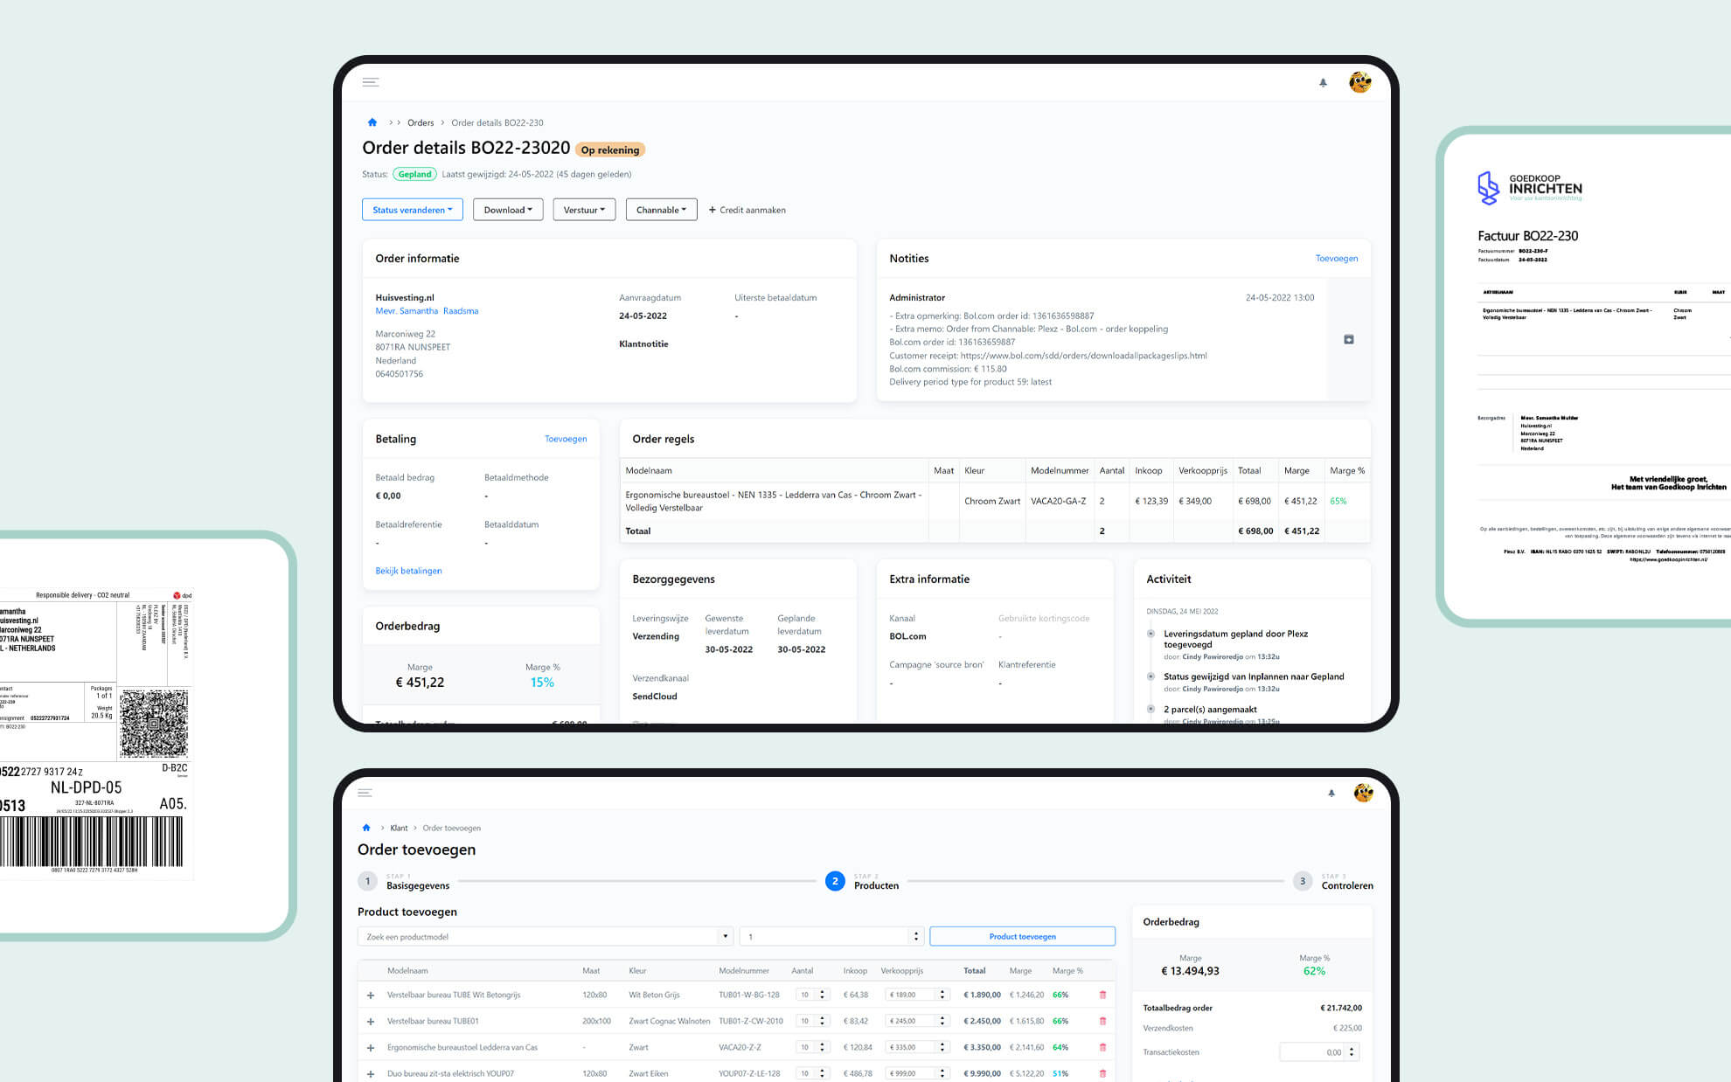The image size is (1731, 1082).
Task: Go to Klant in the breadcrumb
Action: pos(399,828)
